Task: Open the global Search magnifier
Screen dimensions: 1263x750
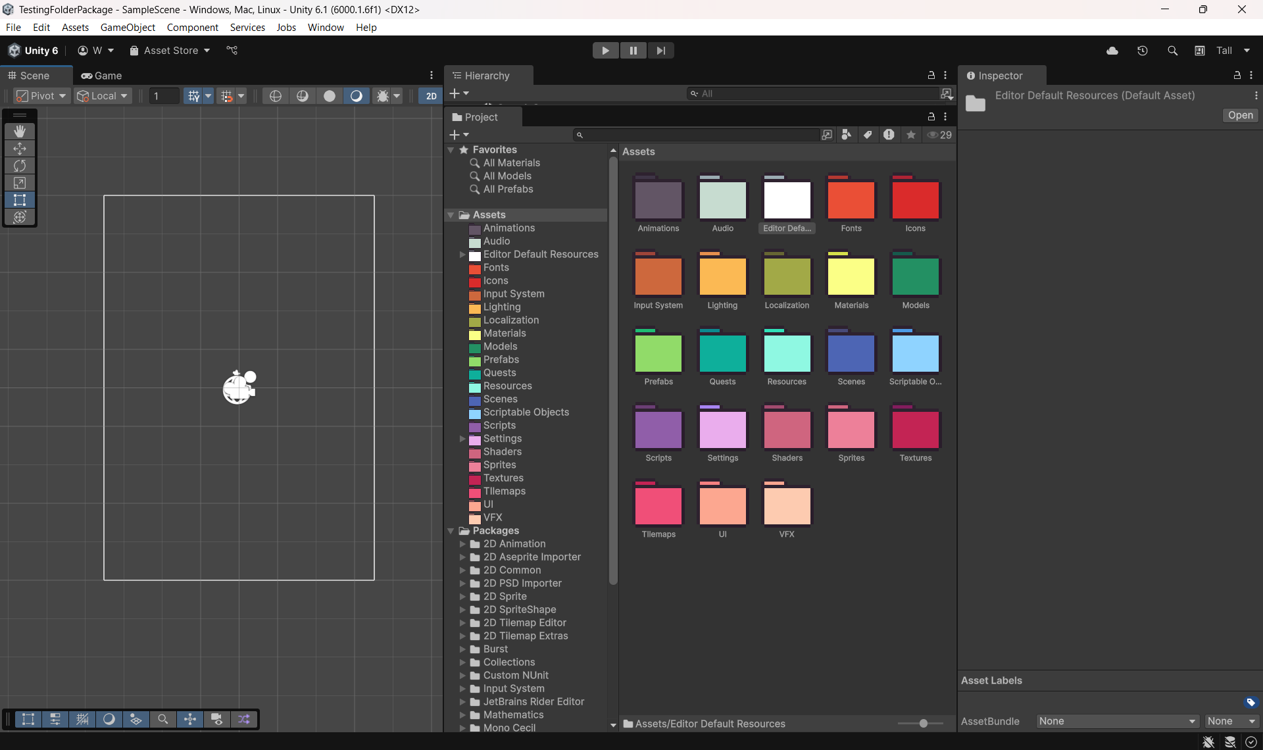Action: 1172,51
